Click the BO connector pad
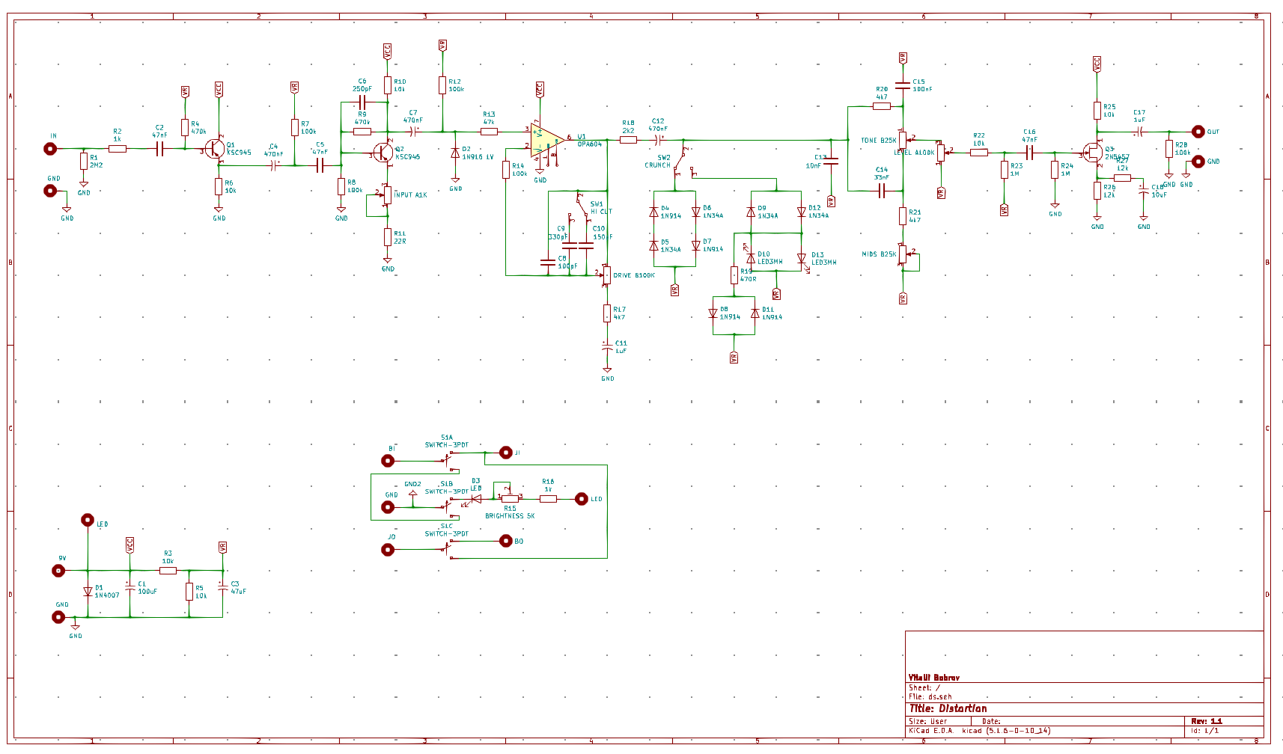 [x=506, y=541]
